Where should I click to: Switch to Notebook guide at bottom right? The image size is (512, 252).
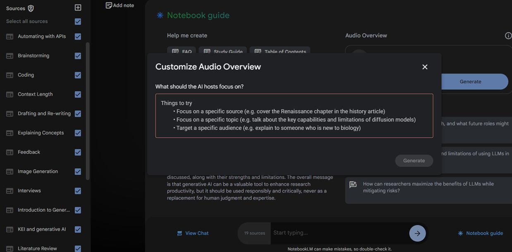pos(480,233)
